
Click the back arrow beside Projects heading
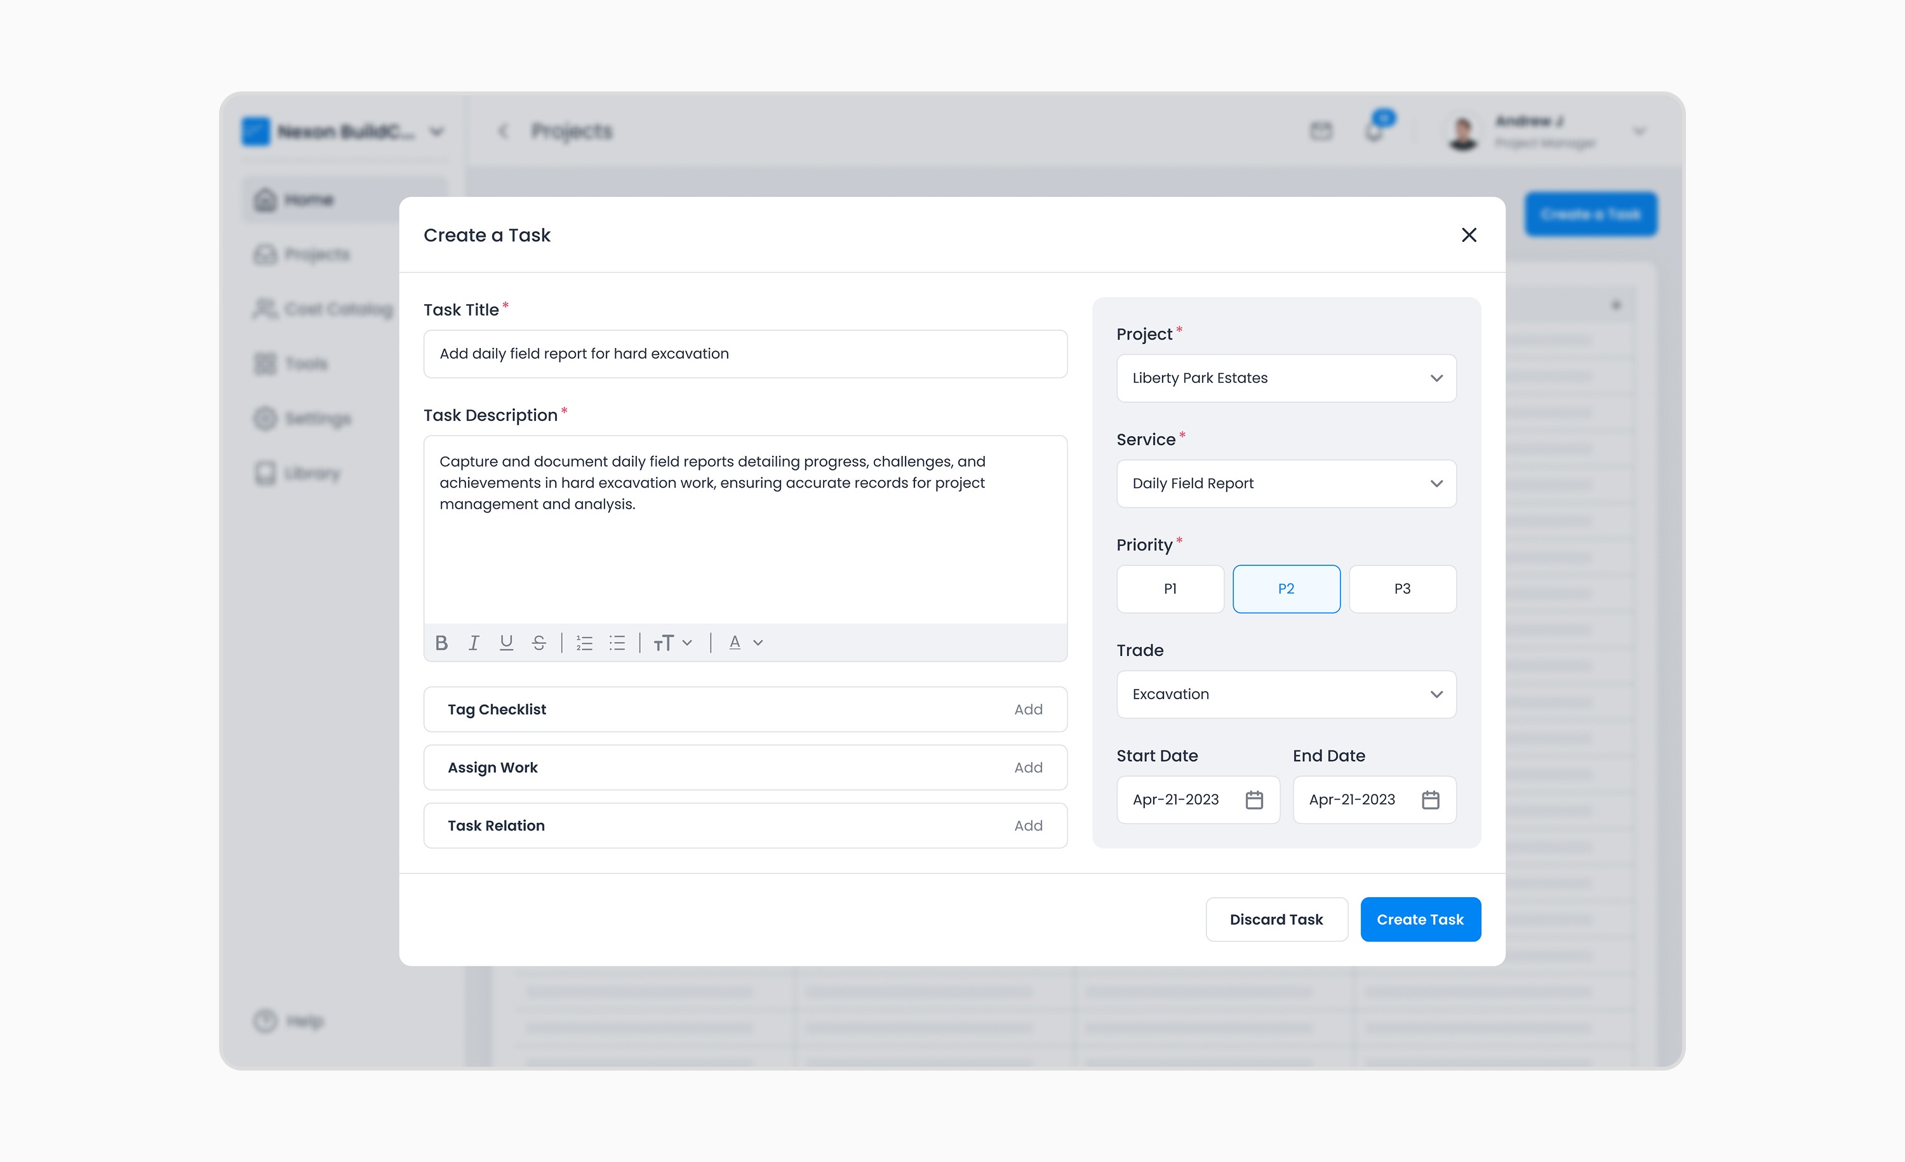[504, 131]
